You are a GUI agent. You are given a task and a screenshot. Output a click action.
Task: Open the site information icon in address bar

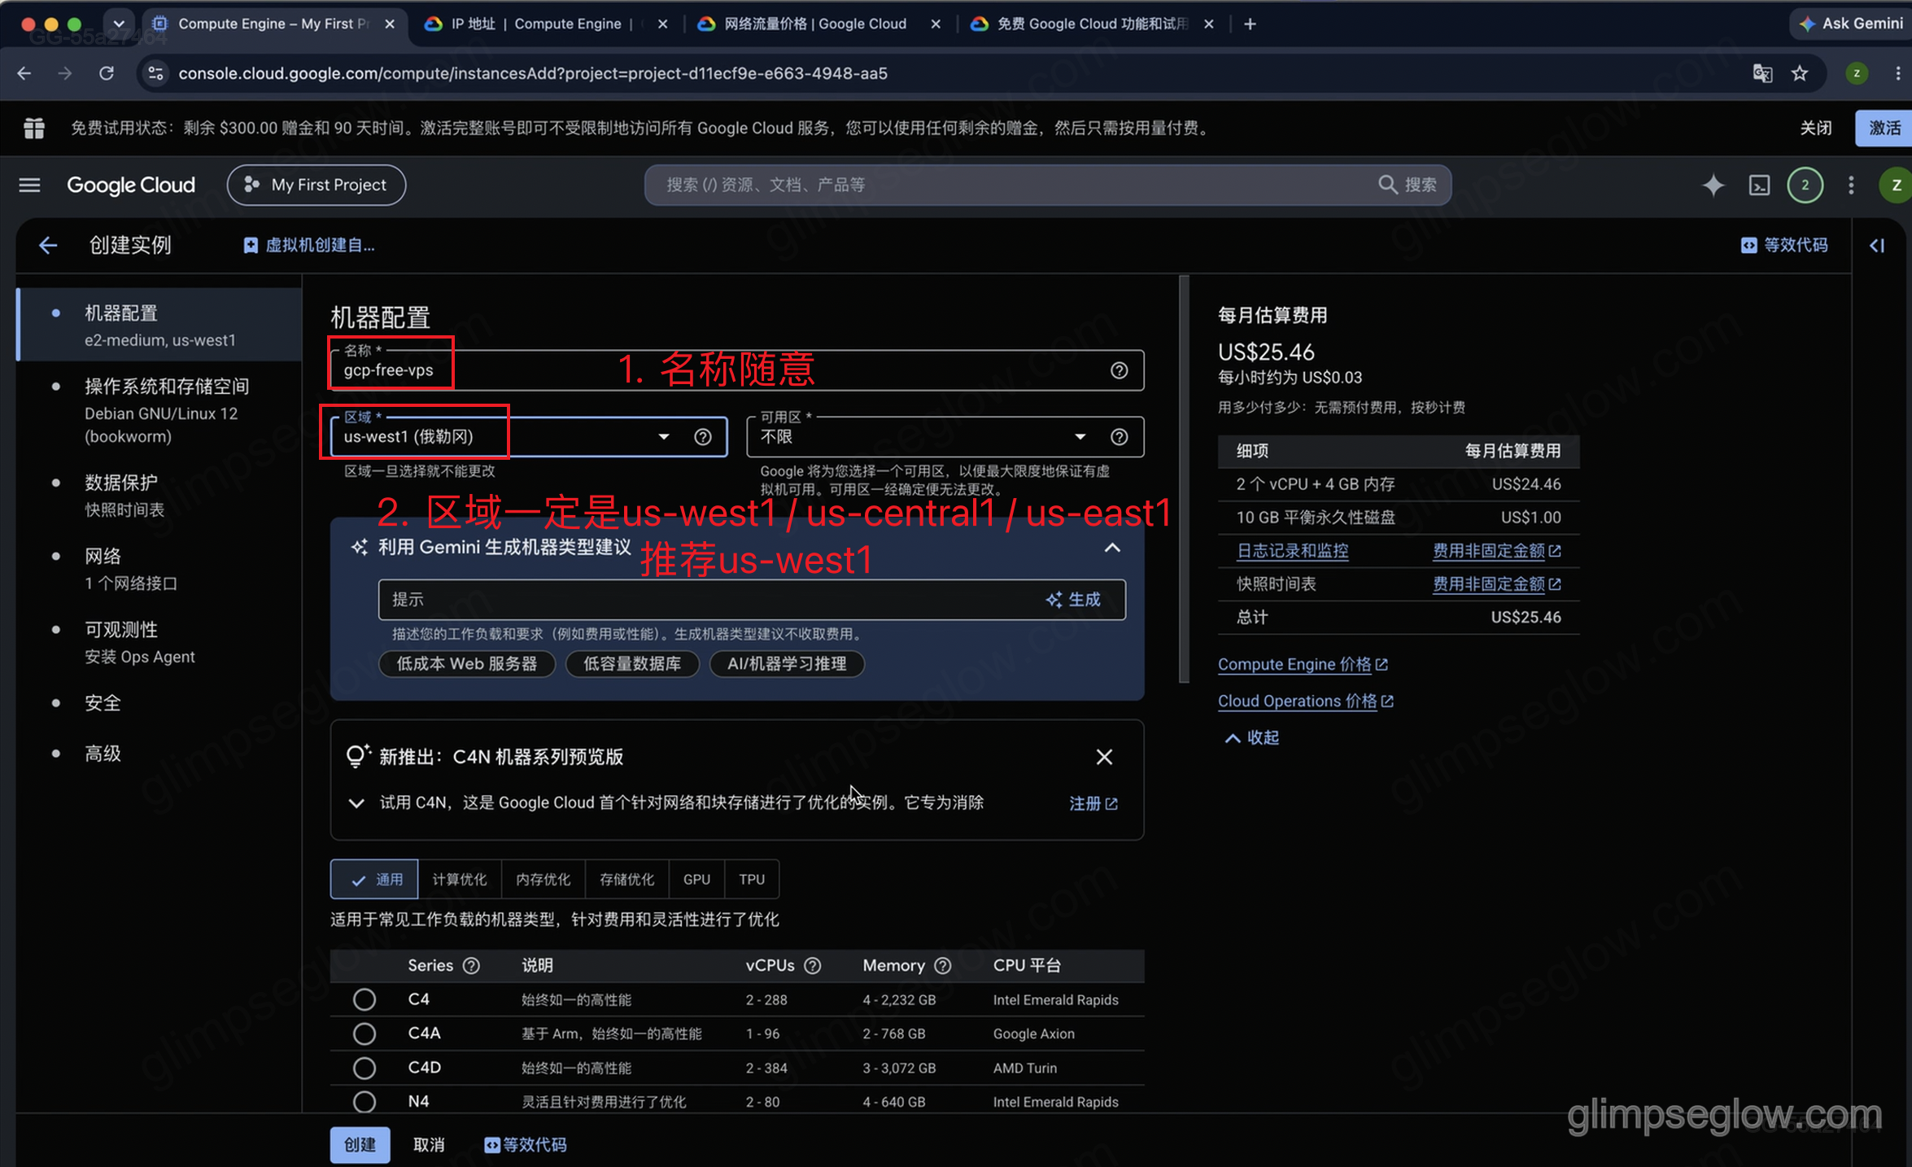[x=155, y=73]
